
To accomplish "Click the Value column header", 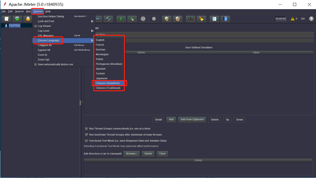I will tap(256, 53).
